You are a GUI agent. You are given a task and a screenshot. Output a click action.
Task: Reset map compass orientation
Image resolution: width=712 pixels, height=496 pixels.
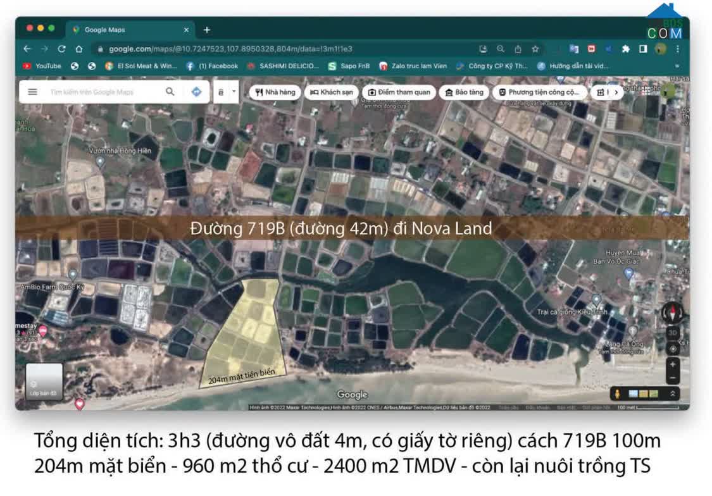coord(673,312)
